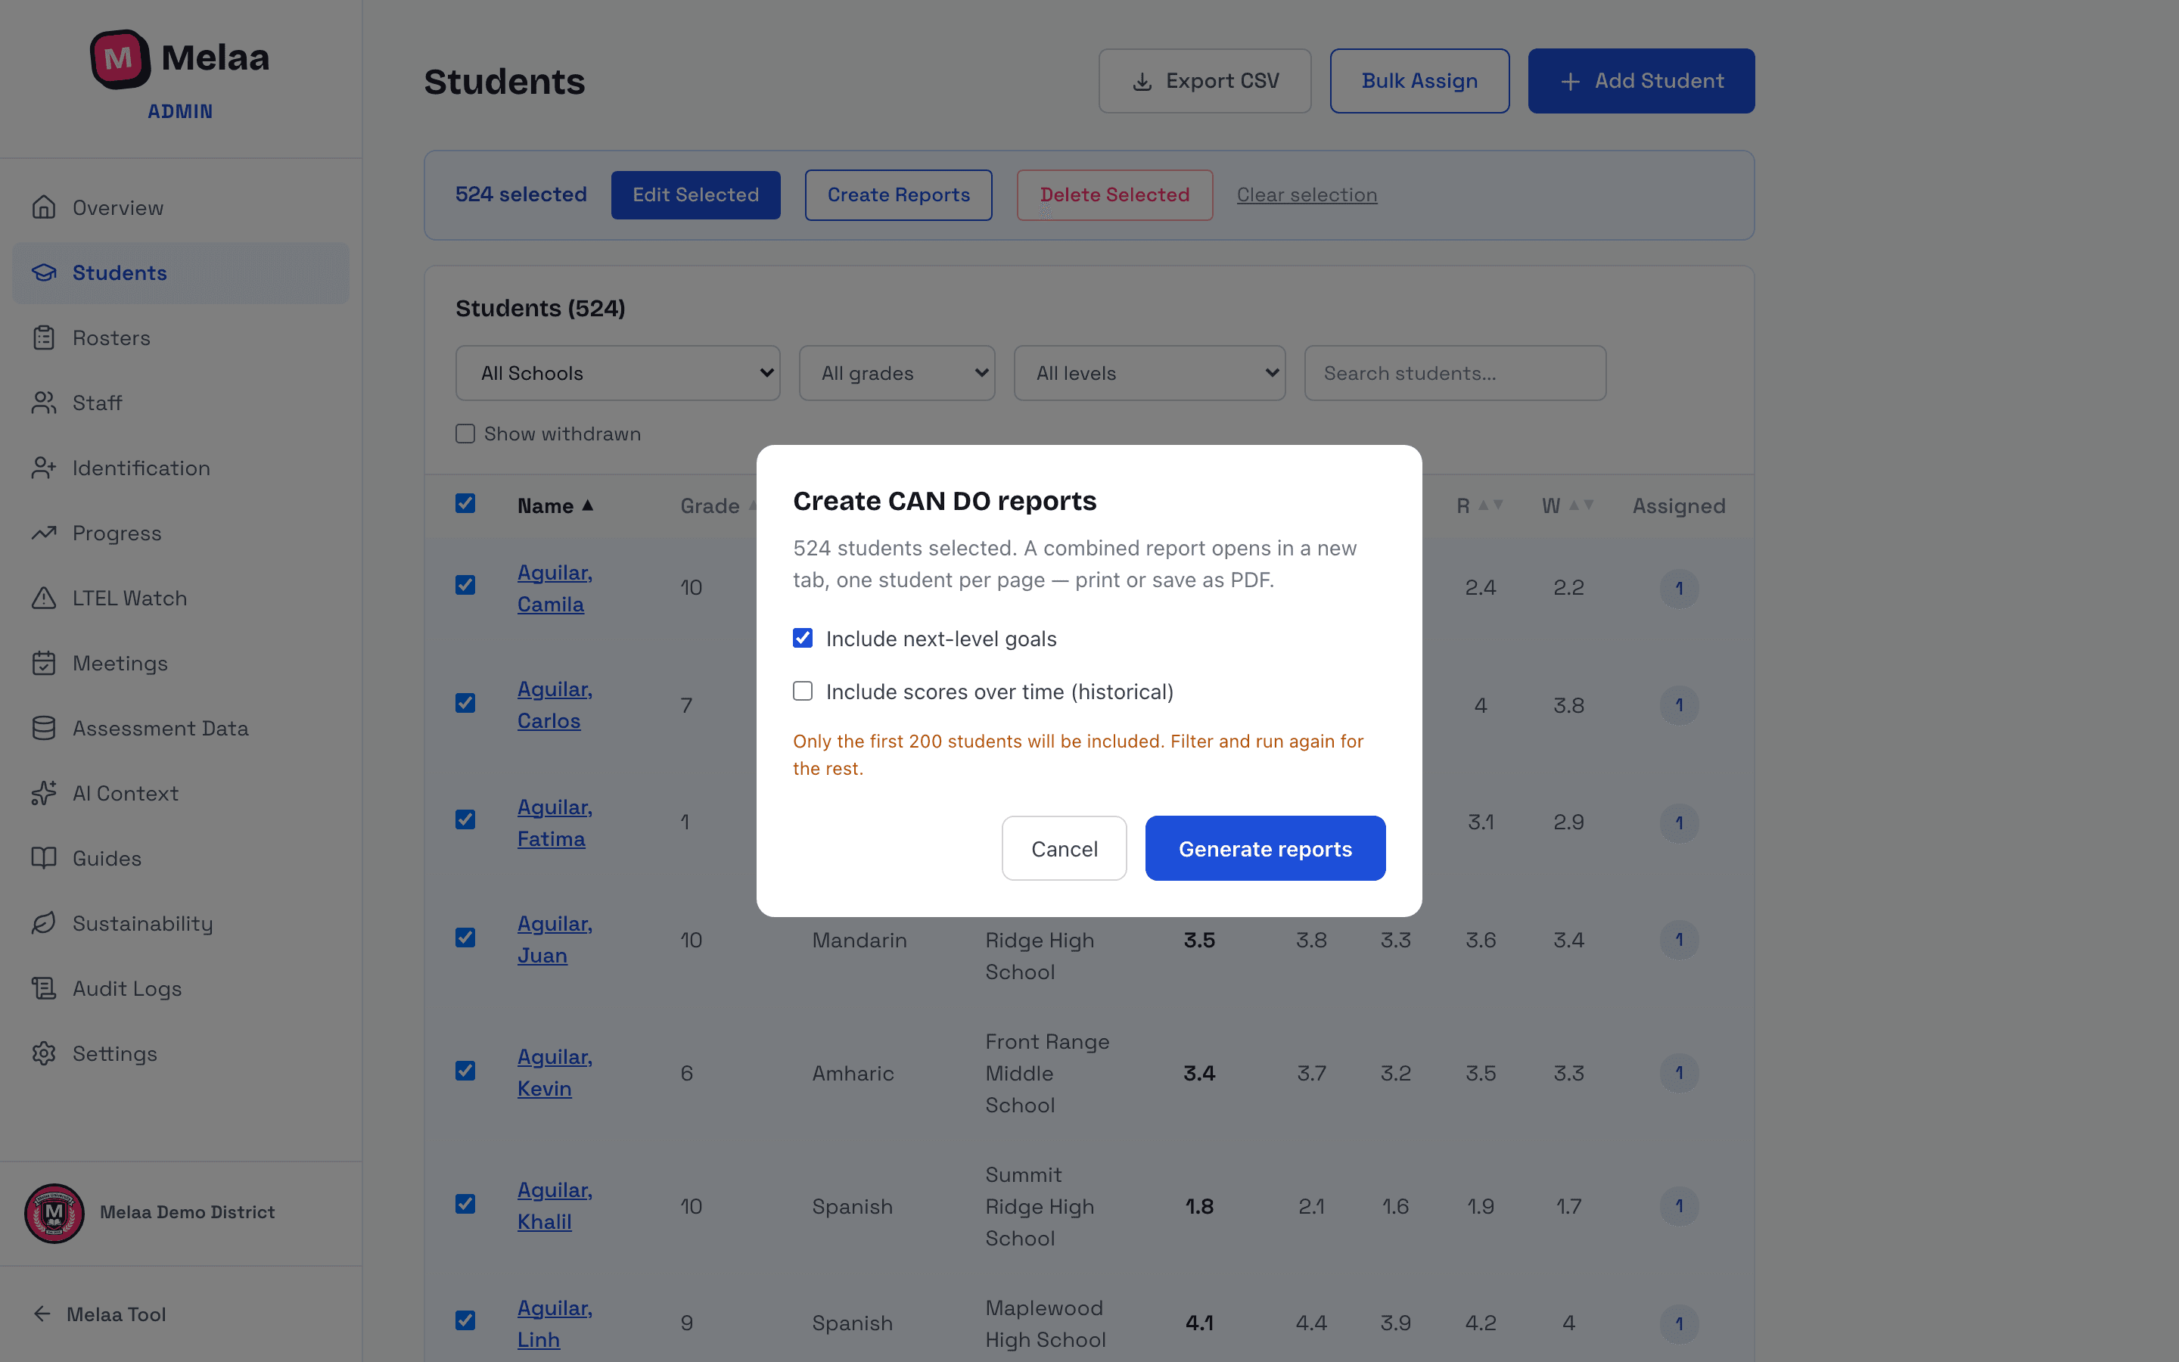The height and width of the screenshot is (1362, 2179).
Task: Uncheck the Aguilar, Camila row checkbox
Action: tap(465, 585)
